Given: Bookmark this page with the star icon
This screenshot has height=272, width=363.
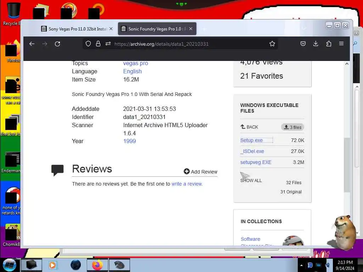Looking at the screenshot, I should tap(272, 44).
